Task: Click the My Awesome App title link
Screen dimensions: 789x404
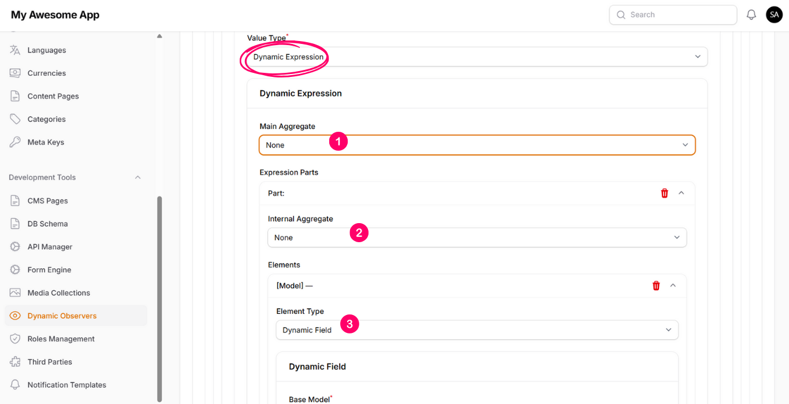Action: [x=55, y=15]
